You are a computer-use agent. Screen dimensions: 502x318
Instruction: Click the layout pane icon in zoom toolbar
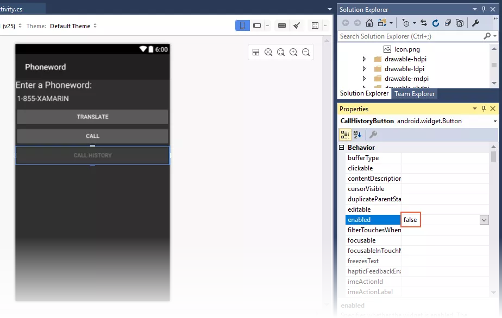point(256,52)
